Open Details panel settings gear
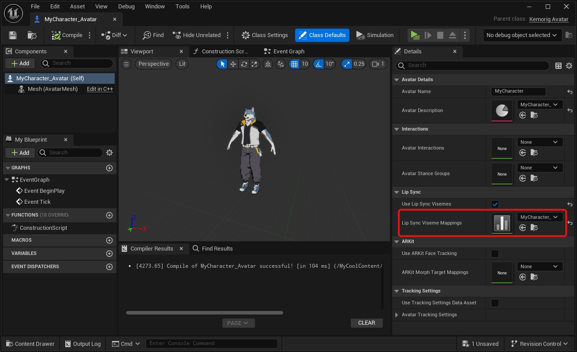The width and height of the screenshot is (577, 352). (x=569, y=66)
